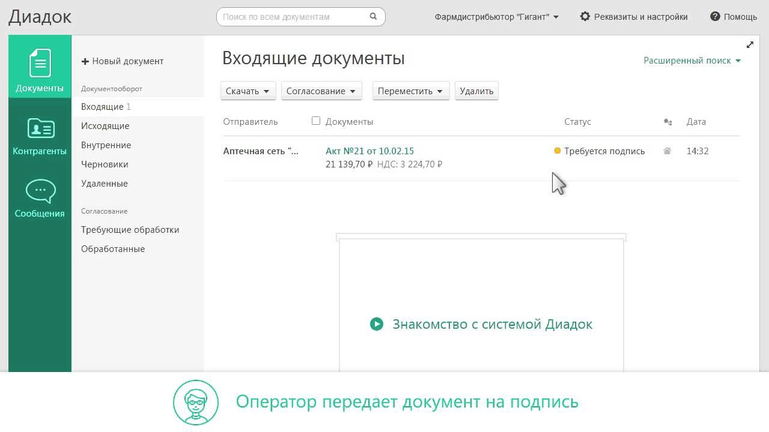Click the Диадок logo
Viewport: 769px width, 432px height.
tap(40, 17)
